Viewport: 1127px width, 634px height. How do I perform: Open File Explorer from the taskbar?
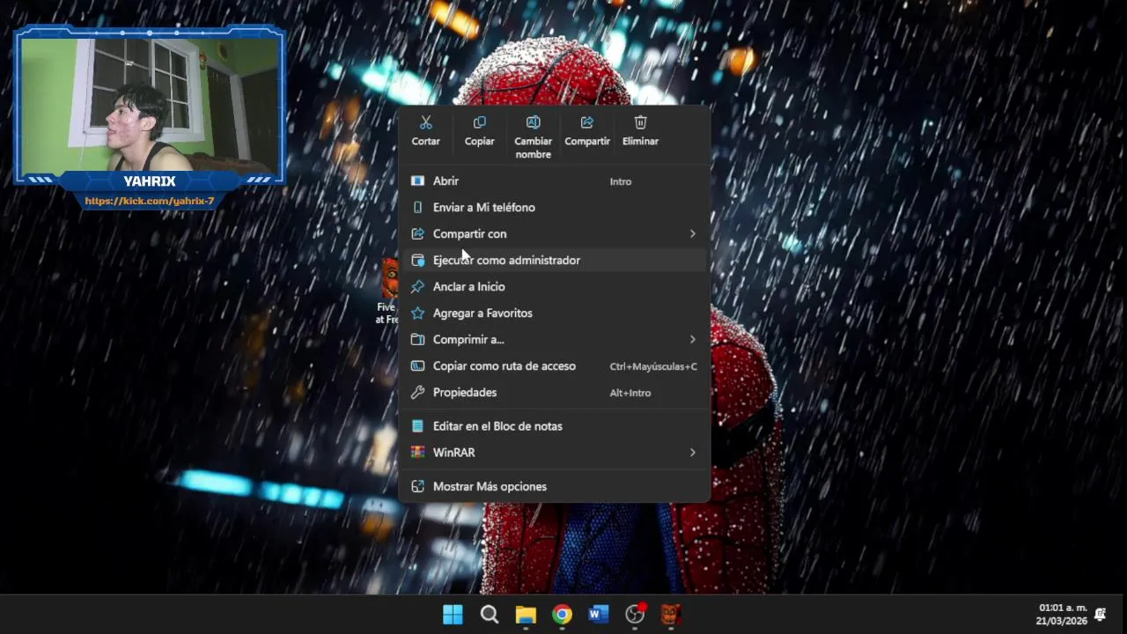526,615
